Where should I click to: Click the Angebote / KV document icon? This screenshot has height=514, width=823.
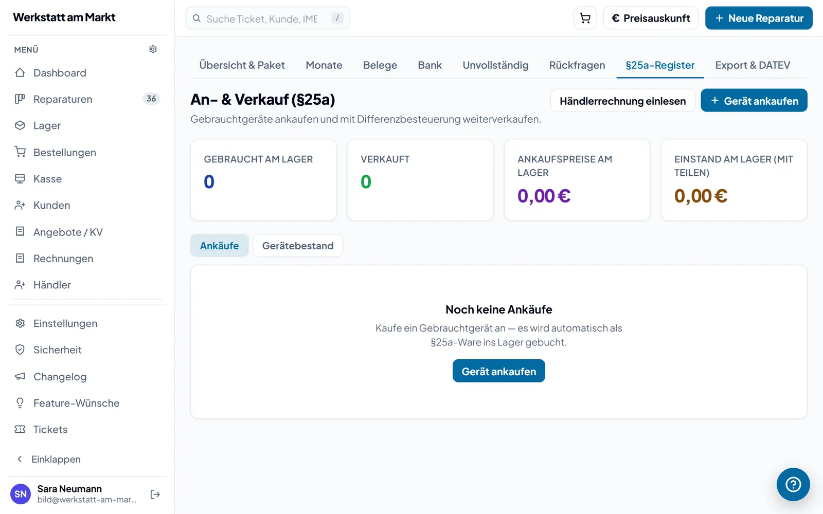(x=20, y=232)
